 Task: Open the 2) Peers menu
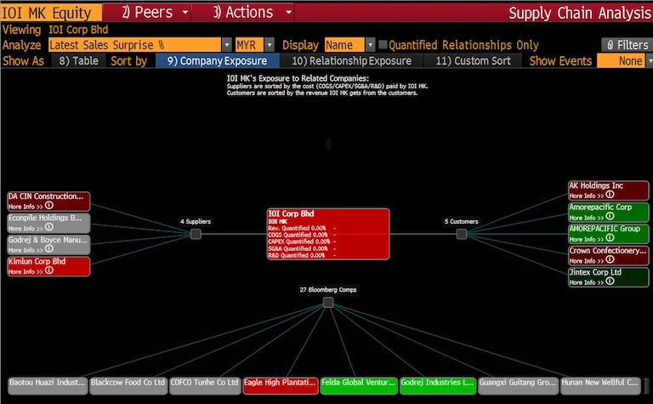pos(146,13)
